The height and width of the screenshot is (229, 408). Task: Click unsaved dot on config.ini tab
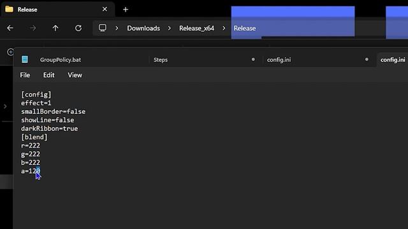[367, 59]
